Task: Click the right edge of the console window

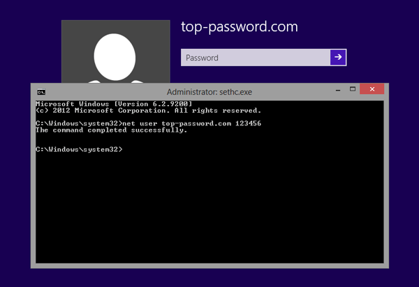Action: [x=385, y=181]
